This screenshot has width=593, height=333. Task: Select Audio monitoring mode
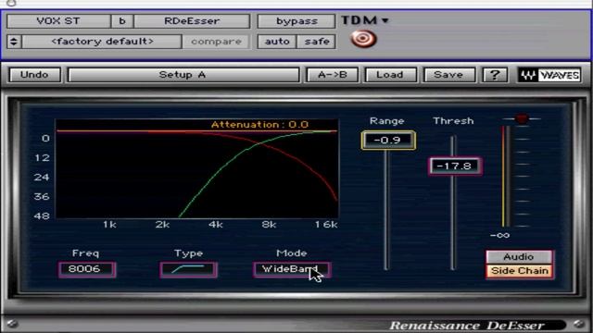point(519,257)
